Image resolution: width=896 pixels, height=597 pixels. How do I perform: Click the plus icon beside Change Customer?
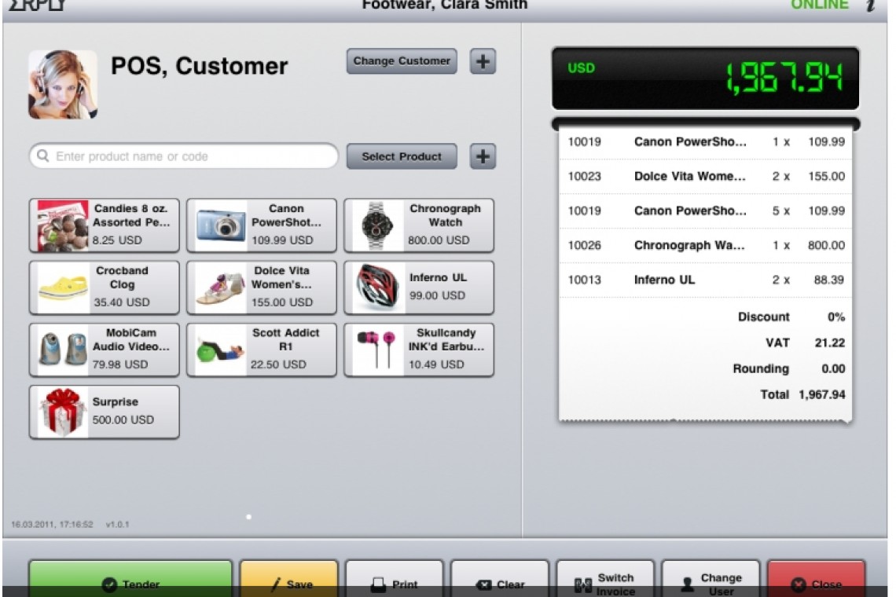pos(483,61)
